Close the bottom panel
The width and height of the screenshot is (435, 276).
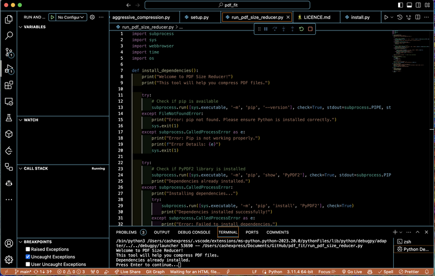pos(426,232)
